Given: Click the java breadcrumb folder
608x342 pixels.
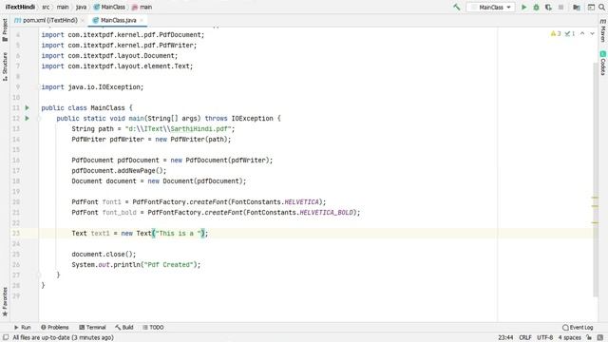Looking at the screenshot, I should pyautogui.click(x=81, y=7).
